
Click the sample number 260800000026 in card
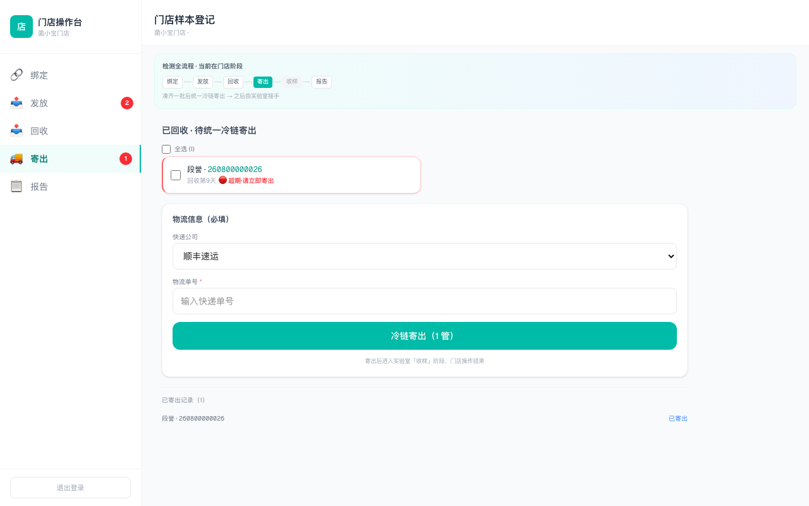pyautogui.click(x=234, y=170)
